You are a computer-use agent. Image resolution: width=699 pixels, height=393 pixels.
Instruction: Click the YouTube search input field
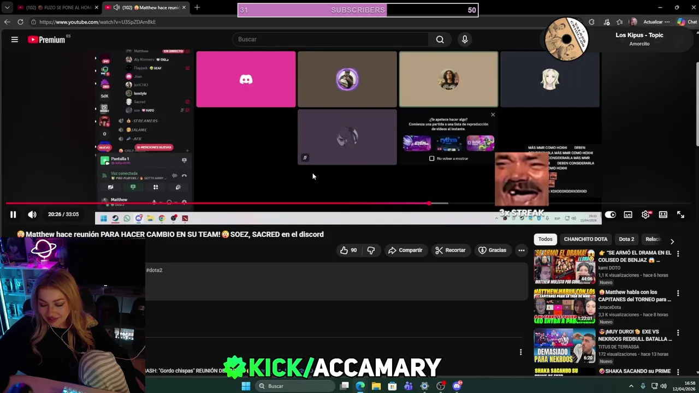point(330,39)
